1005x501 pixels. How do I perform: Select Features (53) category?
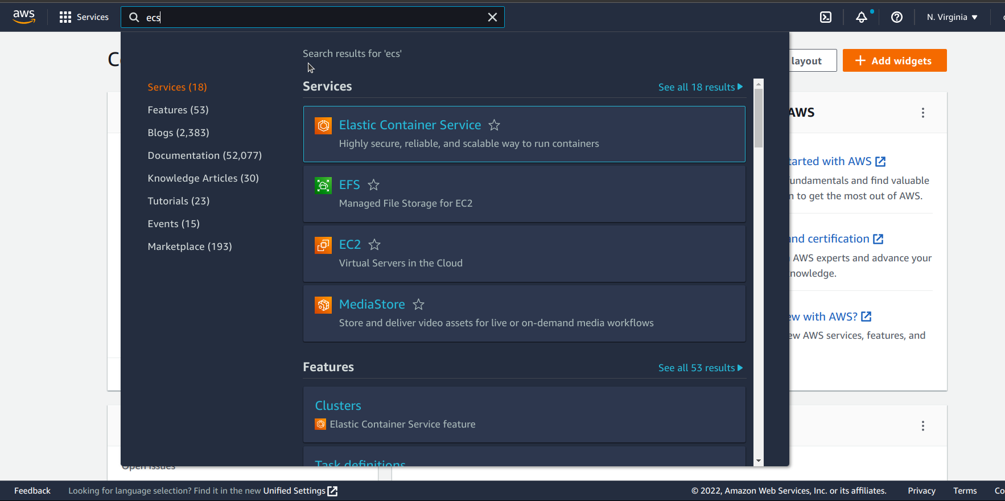click(x=178, y=110)
